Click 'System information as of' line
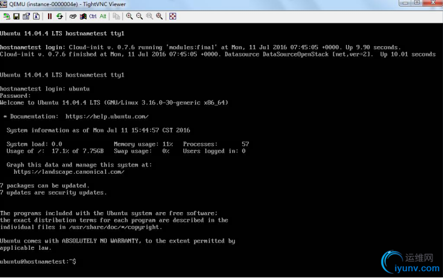 click(98, 130)
